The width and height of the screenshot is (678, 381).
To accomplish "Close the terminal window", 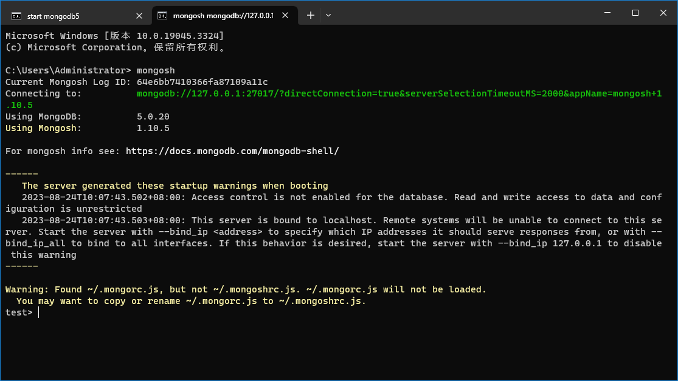I will pos(663,13).
